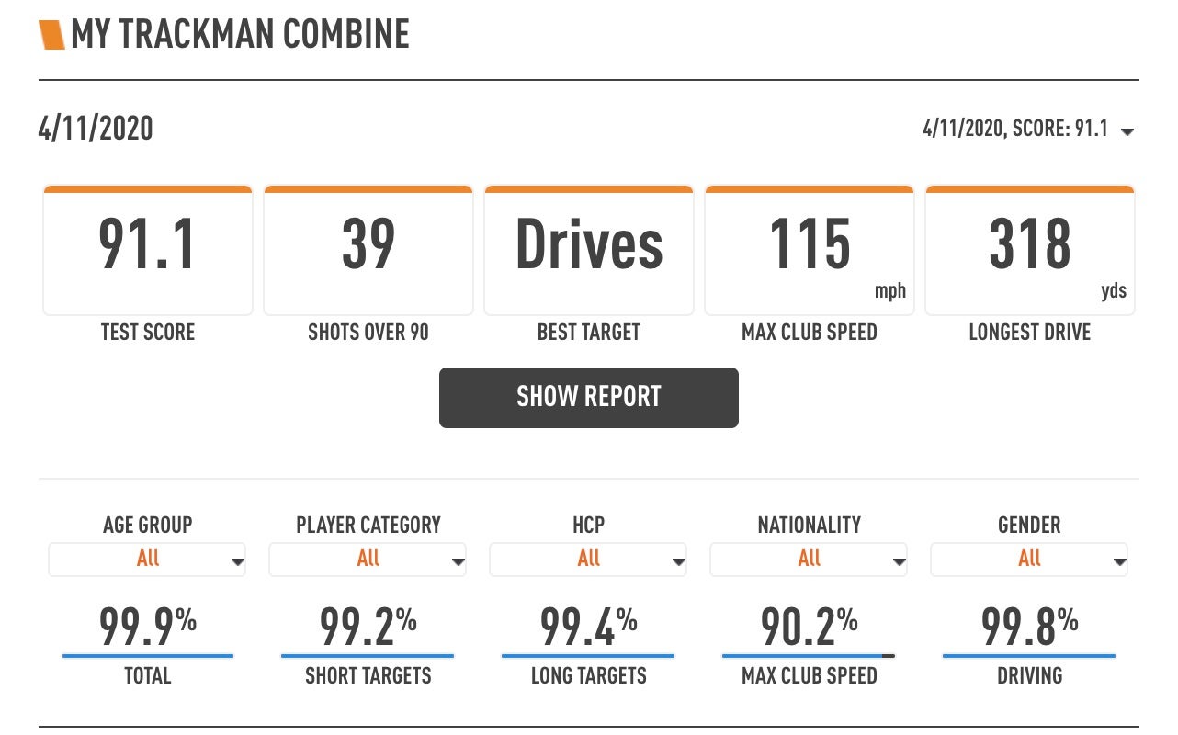Click the Driving percentile bar

(x=1029, y=656)
